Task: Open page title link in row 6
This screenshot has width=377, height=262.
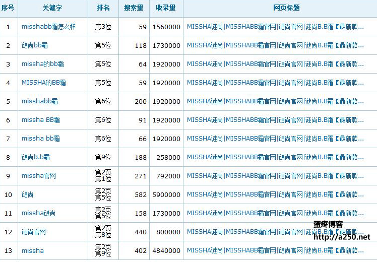Action: tap(275, 120)
